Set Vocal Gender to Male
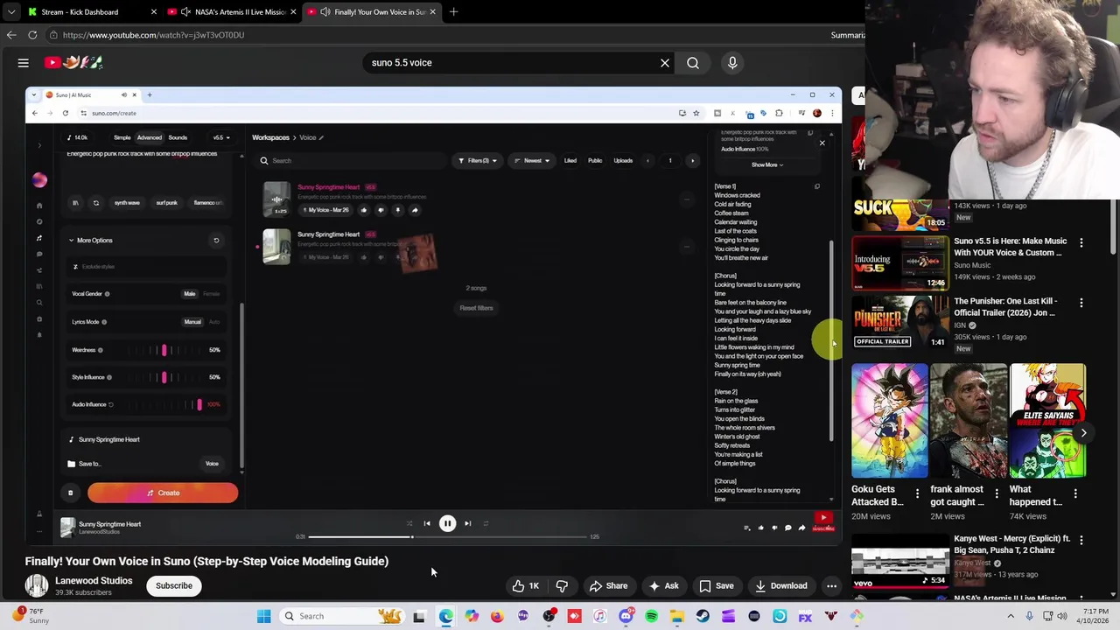Image resolution: width=1120 pixels, height=630 pixels. 190,294
